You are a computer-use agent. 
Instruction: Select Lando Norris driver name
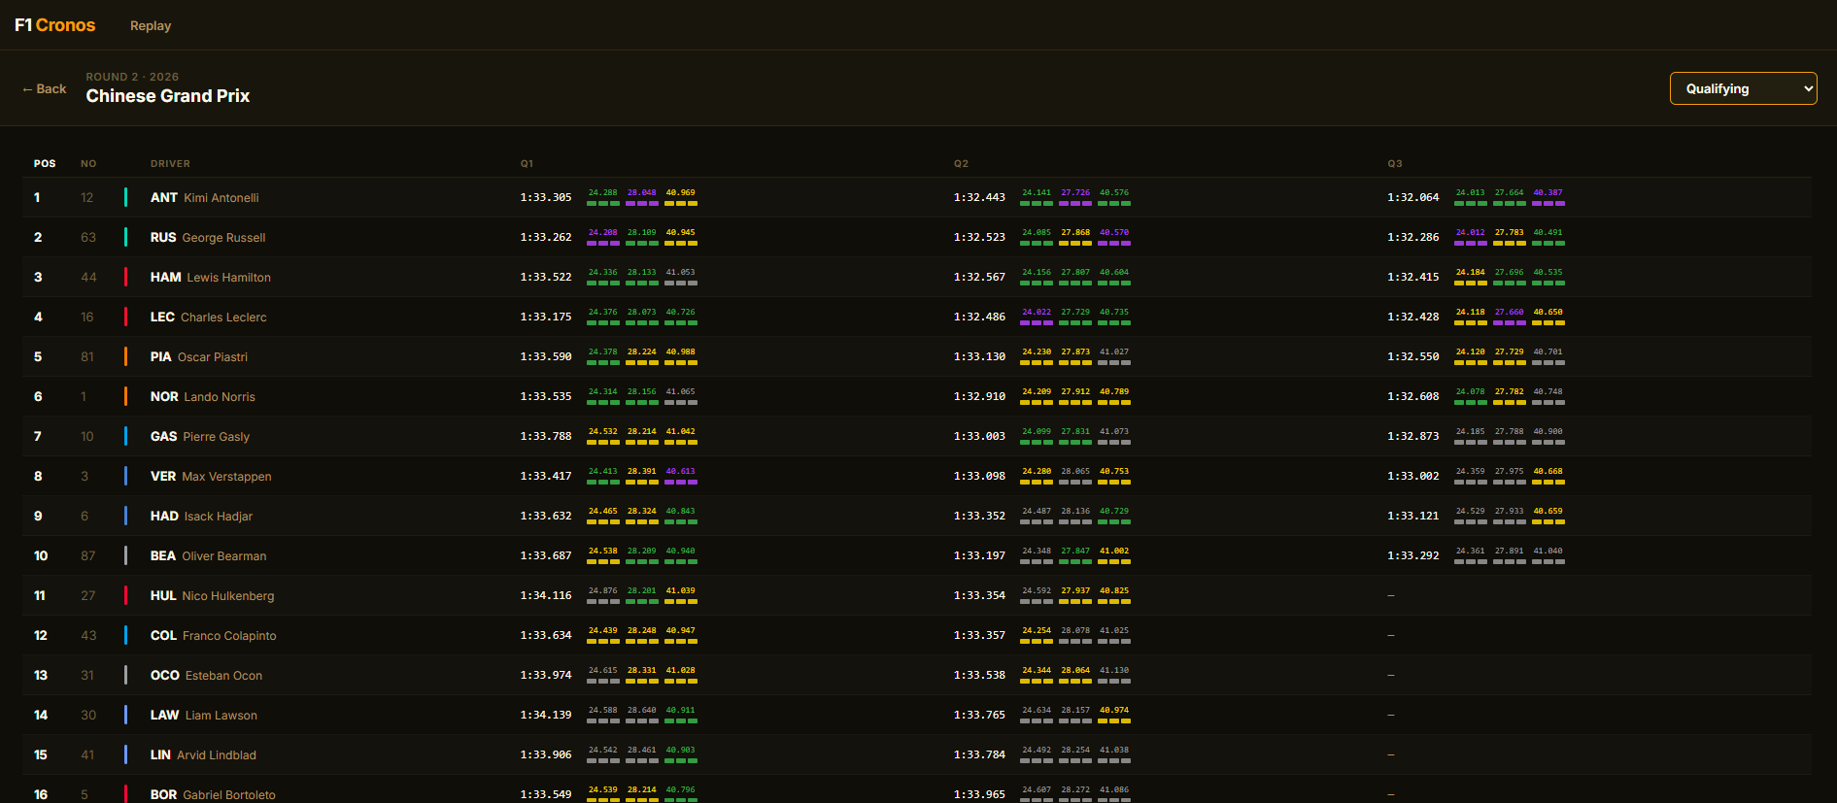coord(220,397)
